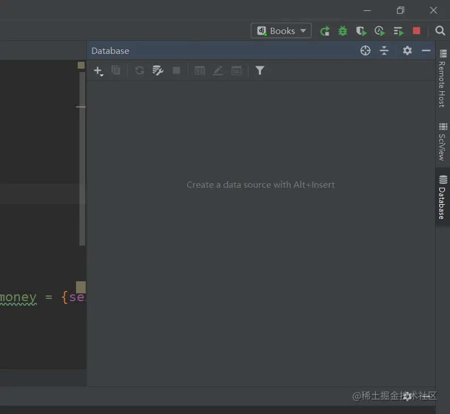The image size is (450, 414).
Task: Close the PyCharm window
Action: [x=434, y=10]
